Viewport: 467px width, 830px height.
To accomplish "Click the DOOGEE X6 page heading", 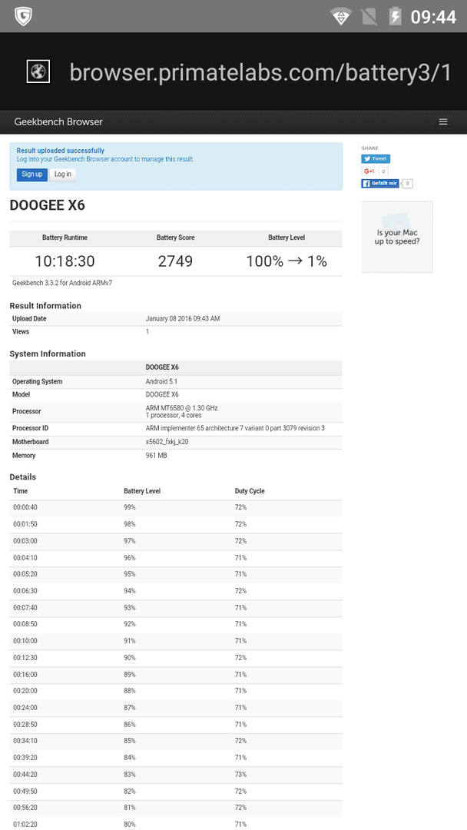I will [x=47, y=205].
